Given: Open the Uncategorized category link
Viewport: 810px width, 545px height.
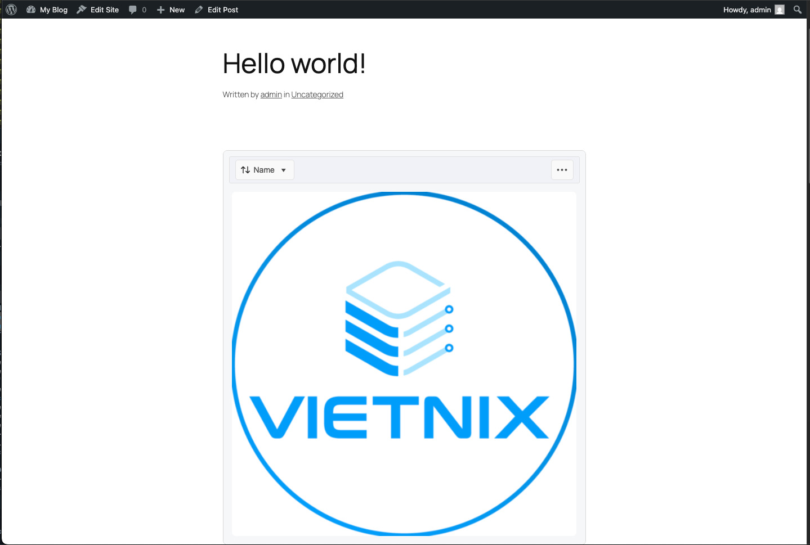Looking at the screenshot, I should tap(317, 94).
